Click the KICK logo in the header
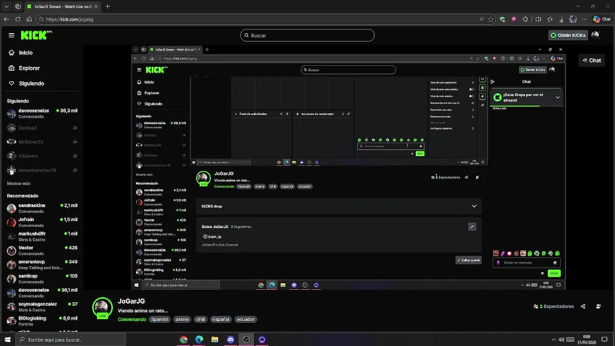This screenshot has height=346, width=615. [36, 35]
